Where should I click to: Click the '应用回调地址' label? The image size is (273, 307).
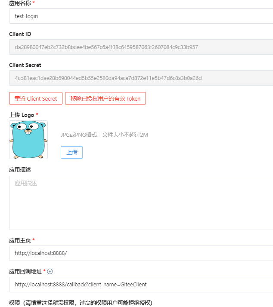[x=25, y=271]
